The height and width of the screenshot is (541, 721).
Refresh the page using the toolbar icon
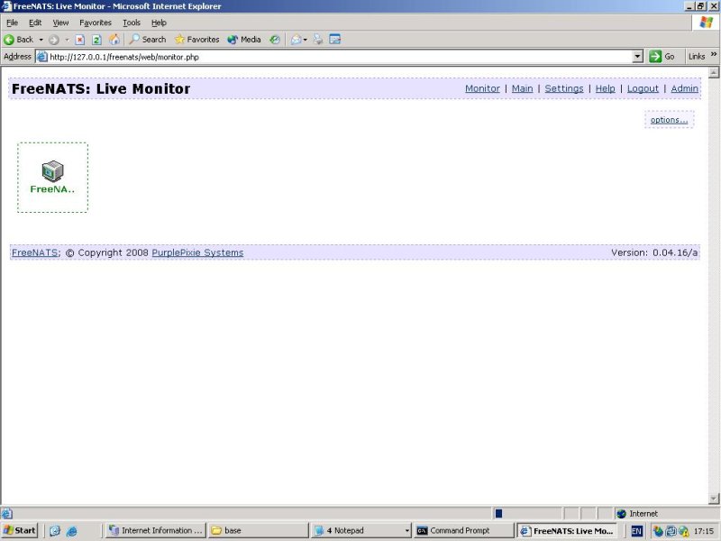tap(96, 40)
